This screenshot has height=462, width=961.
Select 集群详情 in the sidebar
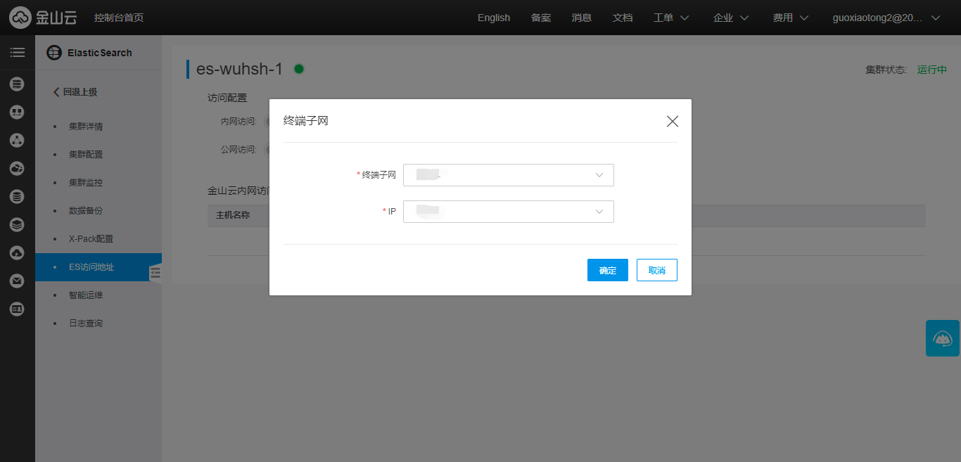tap(86, 127)
